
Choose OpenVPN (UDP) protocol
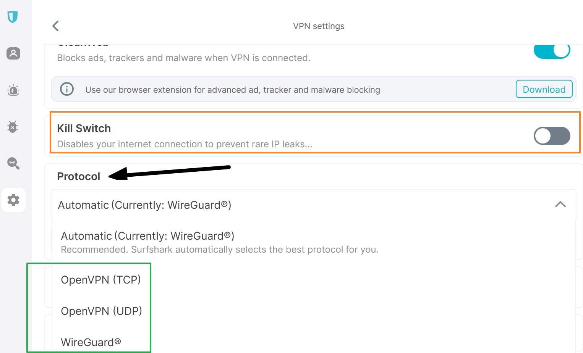[102, 311]
